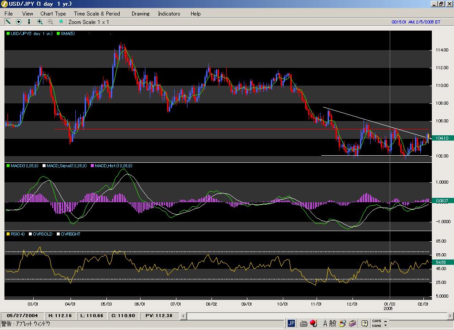Click the MACD_Hist magenta legend swatch
This screenshot has height=330, width=454.
click(x=92, y=166)
